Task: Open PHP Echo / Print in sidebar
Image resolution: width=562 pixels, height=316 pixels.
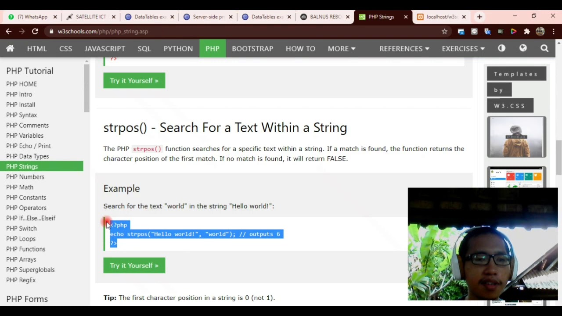Action: click(29, 146)
